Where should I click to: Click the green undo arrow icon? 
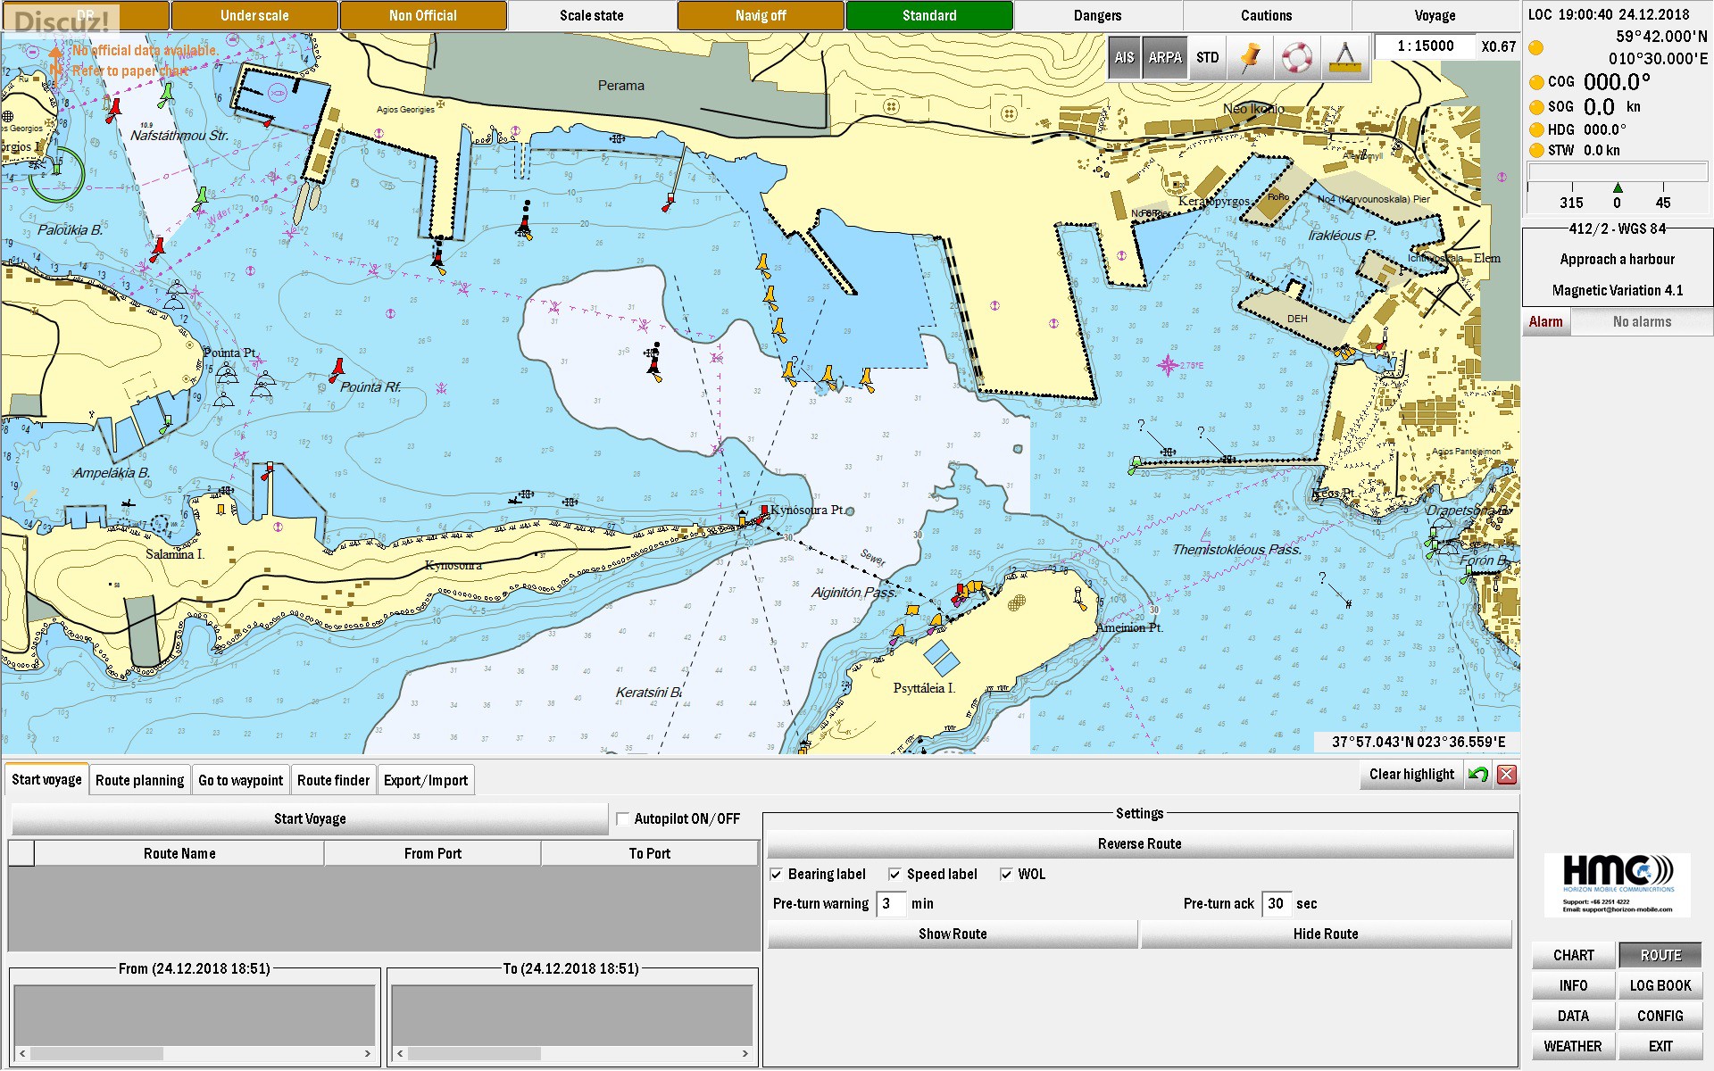(x=1478, y=775)
